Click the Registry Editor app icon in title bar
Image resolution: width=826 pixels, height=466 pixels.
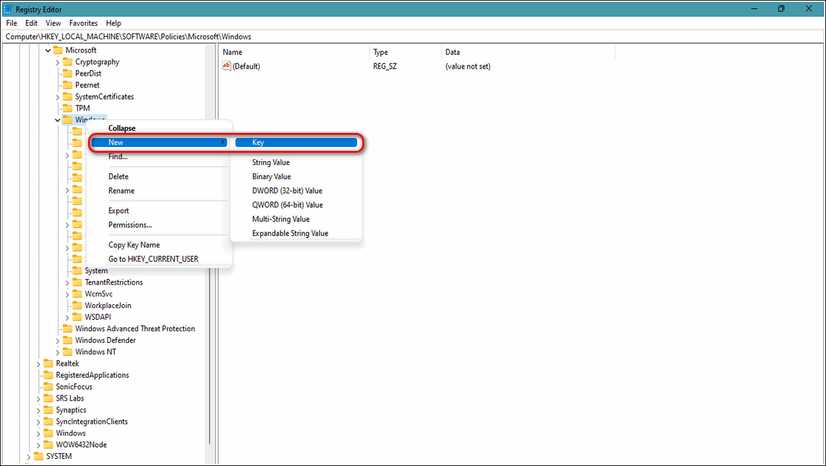click(x=8, y=9)
